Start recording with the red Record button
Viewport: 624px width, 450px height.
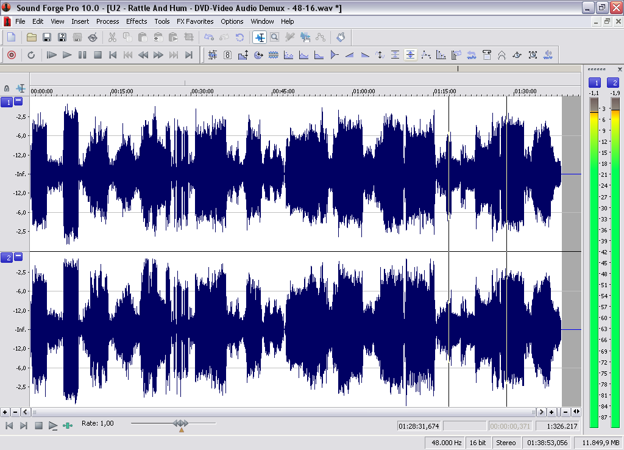point(12,55)
